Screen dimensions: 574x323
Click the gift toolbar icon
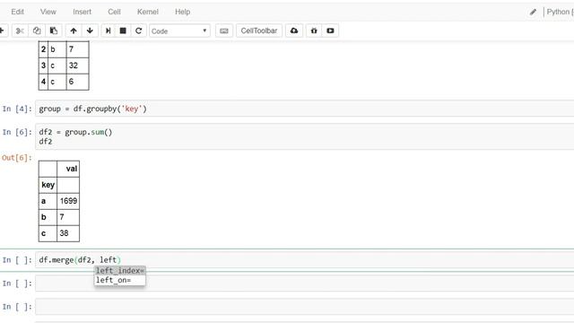pos(314,31)
